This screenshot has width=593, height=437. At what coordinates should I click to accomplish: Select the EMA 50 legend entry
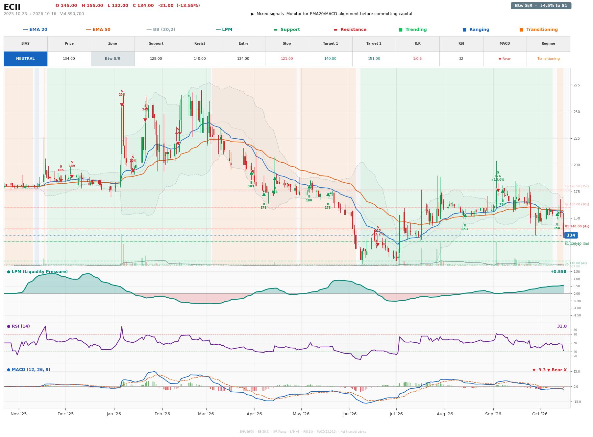coord(98,30)
